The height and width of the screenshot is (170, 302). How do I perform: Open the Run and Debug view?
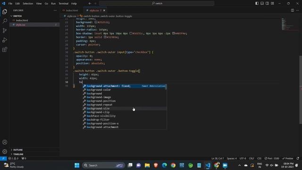5,40
